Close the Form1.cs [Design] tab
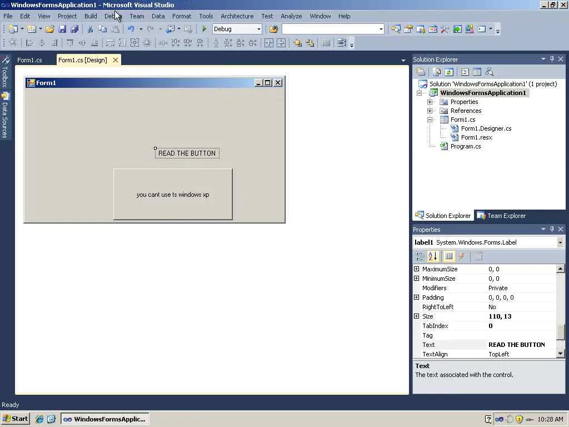Image resolution: width=569 pixels, height=427 pixels. pyautogui.click(x=116, y=60)
